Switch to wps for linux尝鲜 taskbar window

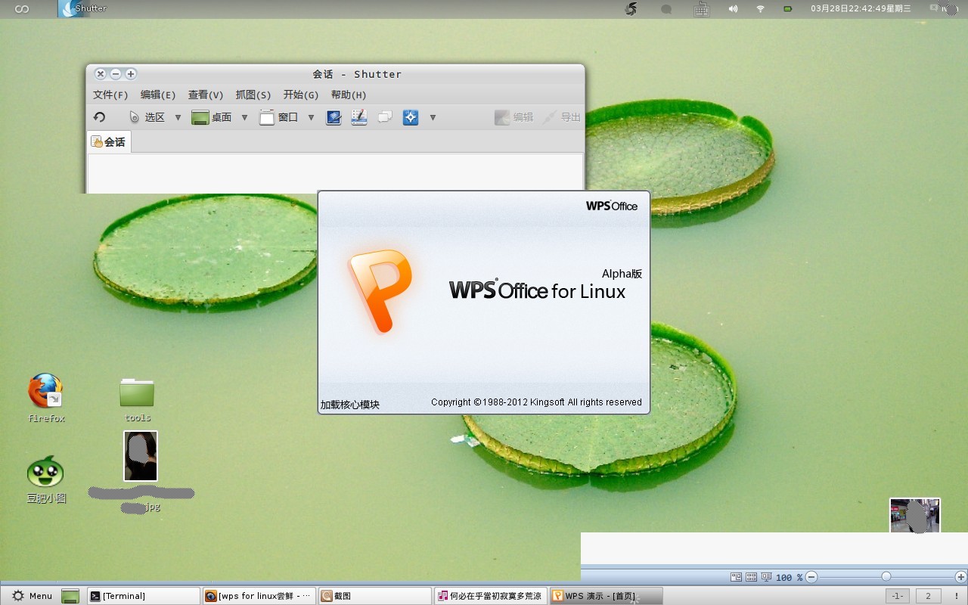(259, 596)
